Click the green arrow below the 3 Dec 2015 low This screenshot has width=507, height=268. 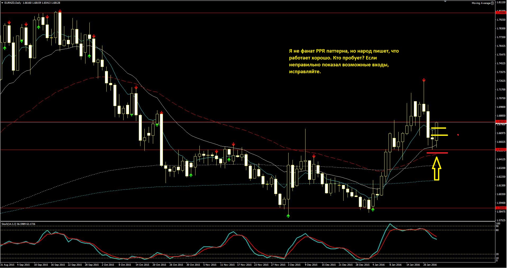(x=288, y=216)
